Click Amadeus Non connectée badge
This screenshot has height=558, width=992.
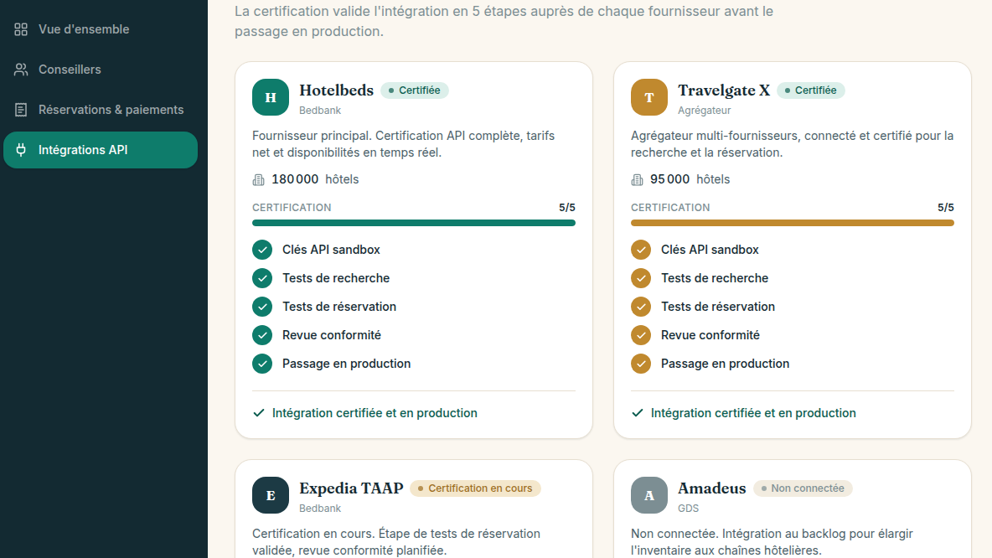[803, 488]
